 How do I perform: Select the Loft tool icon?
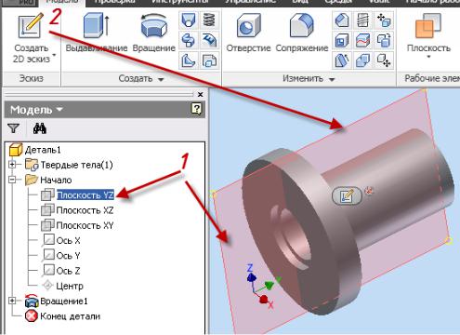point(189,20)
